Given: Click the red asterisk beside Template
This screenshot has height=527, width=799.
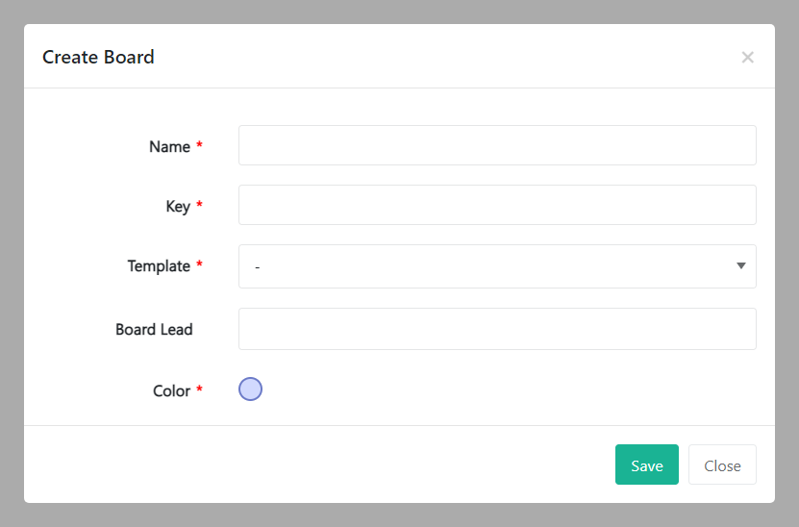Looking at the screenshot, I should pos(200,265).
